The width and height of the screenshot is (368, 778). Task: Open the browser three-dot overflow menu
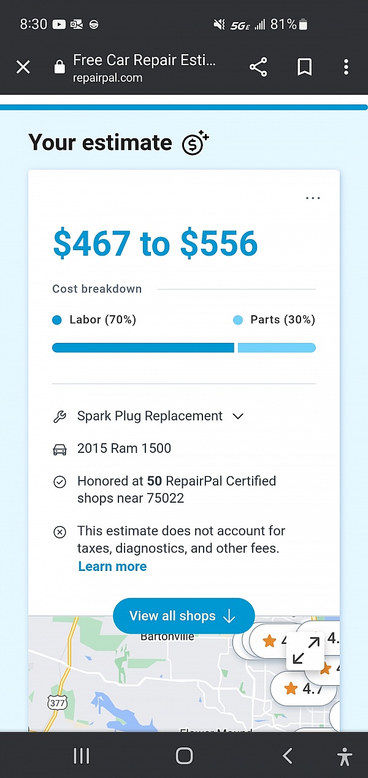(347, 67)
